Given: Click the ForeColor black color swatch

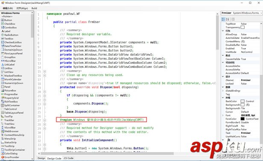Looking at the screenshot, I should point(243,119).
